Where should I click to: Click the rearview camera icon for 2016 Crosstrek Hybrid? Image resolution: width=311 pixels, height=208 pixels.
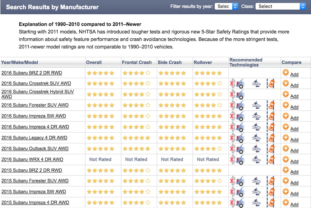tap(237, 94)
